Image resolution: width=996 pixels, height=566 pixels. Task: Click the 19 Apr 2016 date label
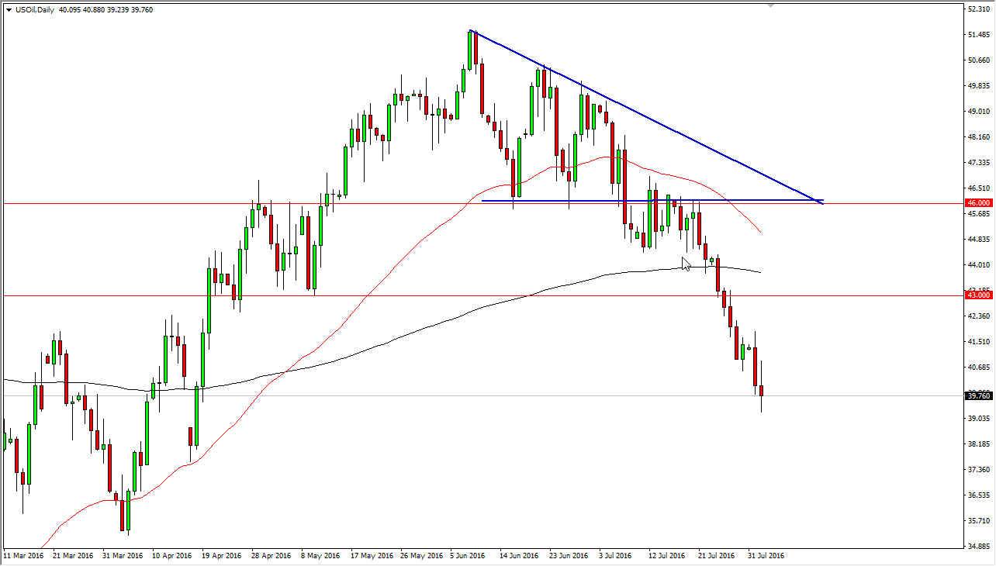221,556
